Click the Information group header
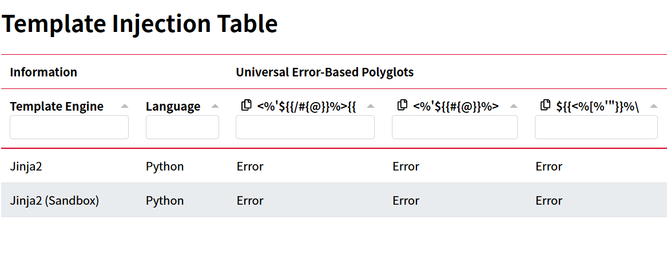 tap(43, 72)
